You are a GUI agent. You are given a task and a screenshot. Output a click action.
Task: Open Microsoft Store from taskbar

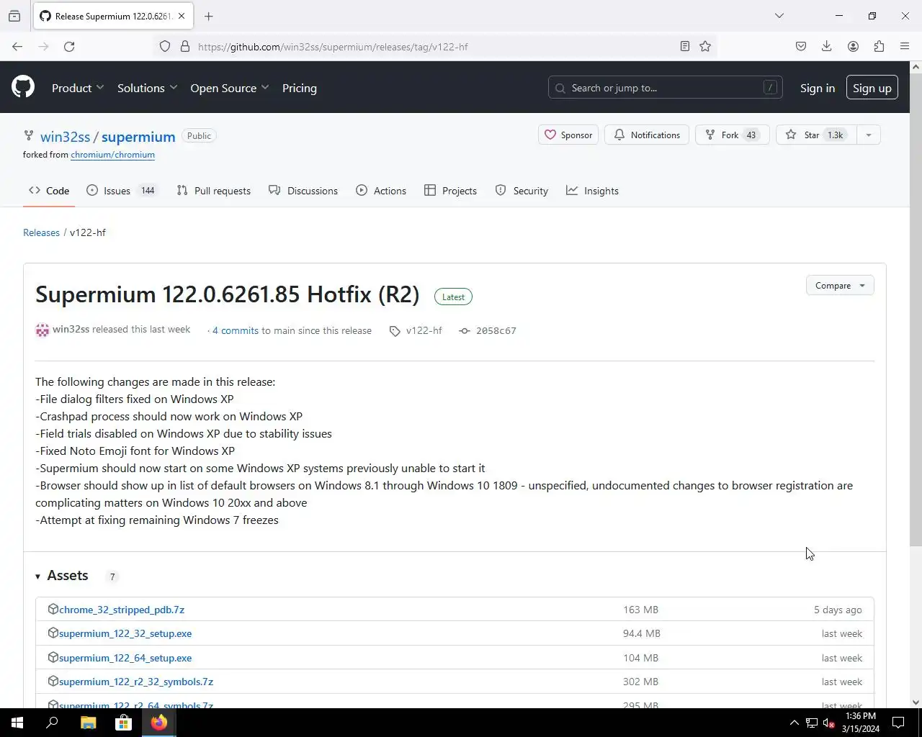[x=123, y=723]
